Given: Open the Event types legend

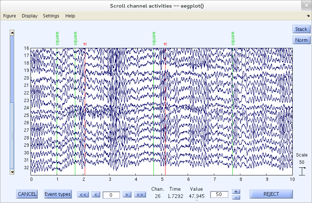Looking at the screenshot, I should coord(58,194).
